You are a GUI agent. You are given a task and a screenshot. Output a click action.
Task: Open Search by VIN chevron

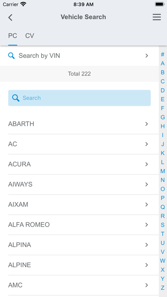147,55
